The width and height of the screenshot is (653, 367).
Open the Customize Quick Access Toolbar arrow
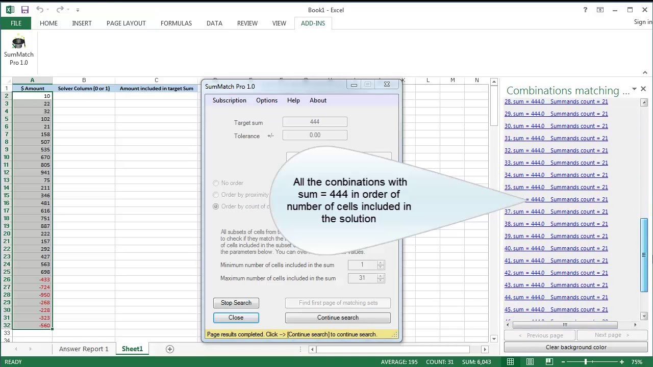coord(78,10)
